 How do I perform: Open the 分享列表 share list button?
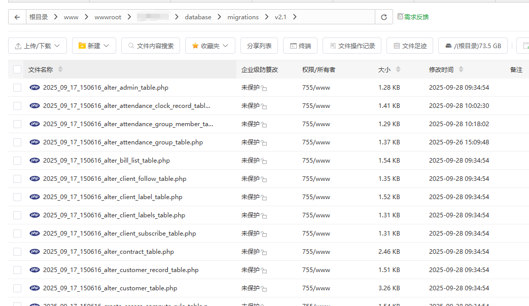pos(259,46)
